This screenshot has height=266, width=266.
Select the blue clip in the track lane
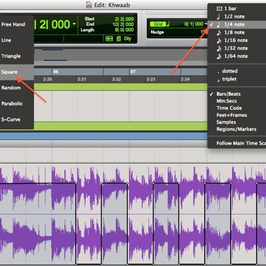click(104, 136)
